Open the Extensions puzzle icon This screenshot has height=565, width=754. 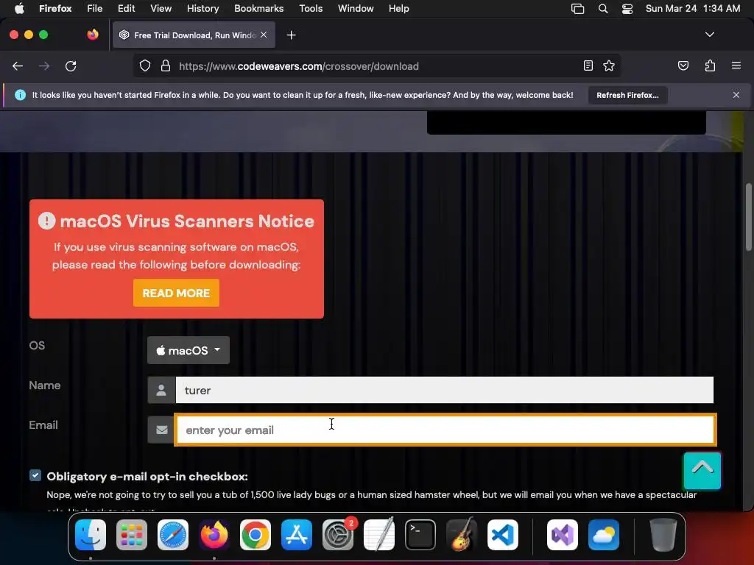tap(710, 65)
